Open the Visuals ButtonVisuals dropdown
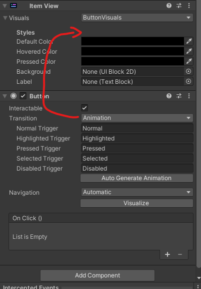 point(137,18)
